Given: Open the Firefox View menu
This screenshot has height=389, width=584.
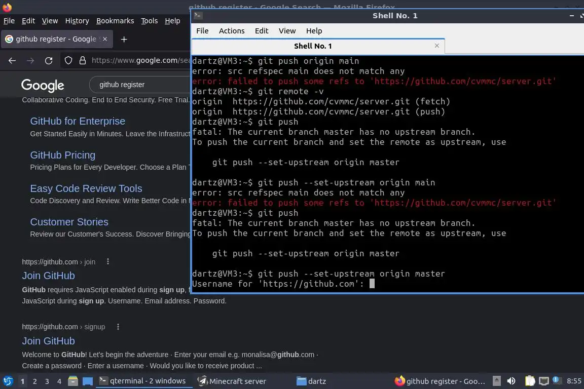Looking at the screenshot, I should click(x=50, y=21).
